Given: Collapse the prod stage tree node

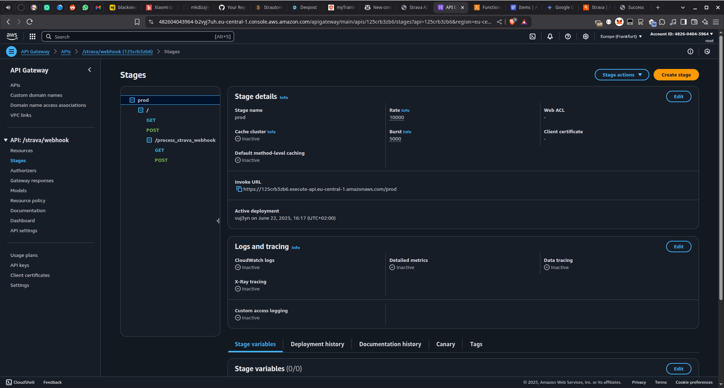Looking at the screenshot, I should pos(132,100).
